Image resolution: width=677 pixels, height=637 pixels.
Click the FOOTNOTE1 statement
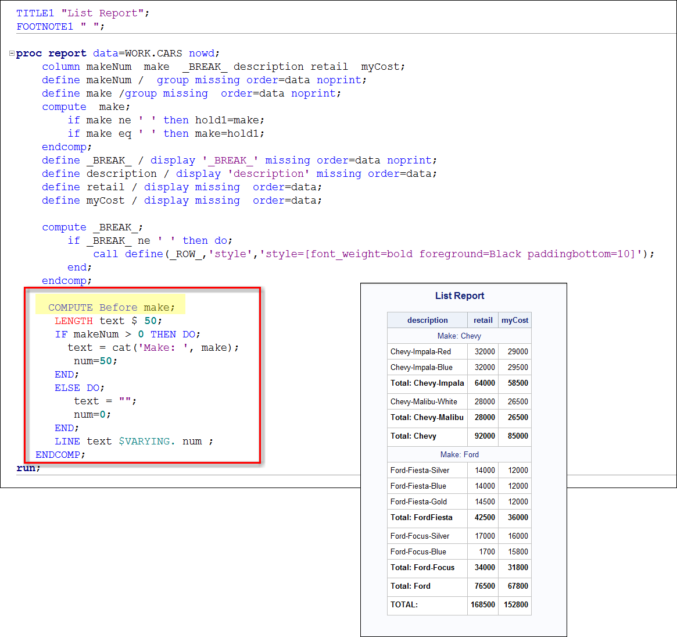[60, 26]
